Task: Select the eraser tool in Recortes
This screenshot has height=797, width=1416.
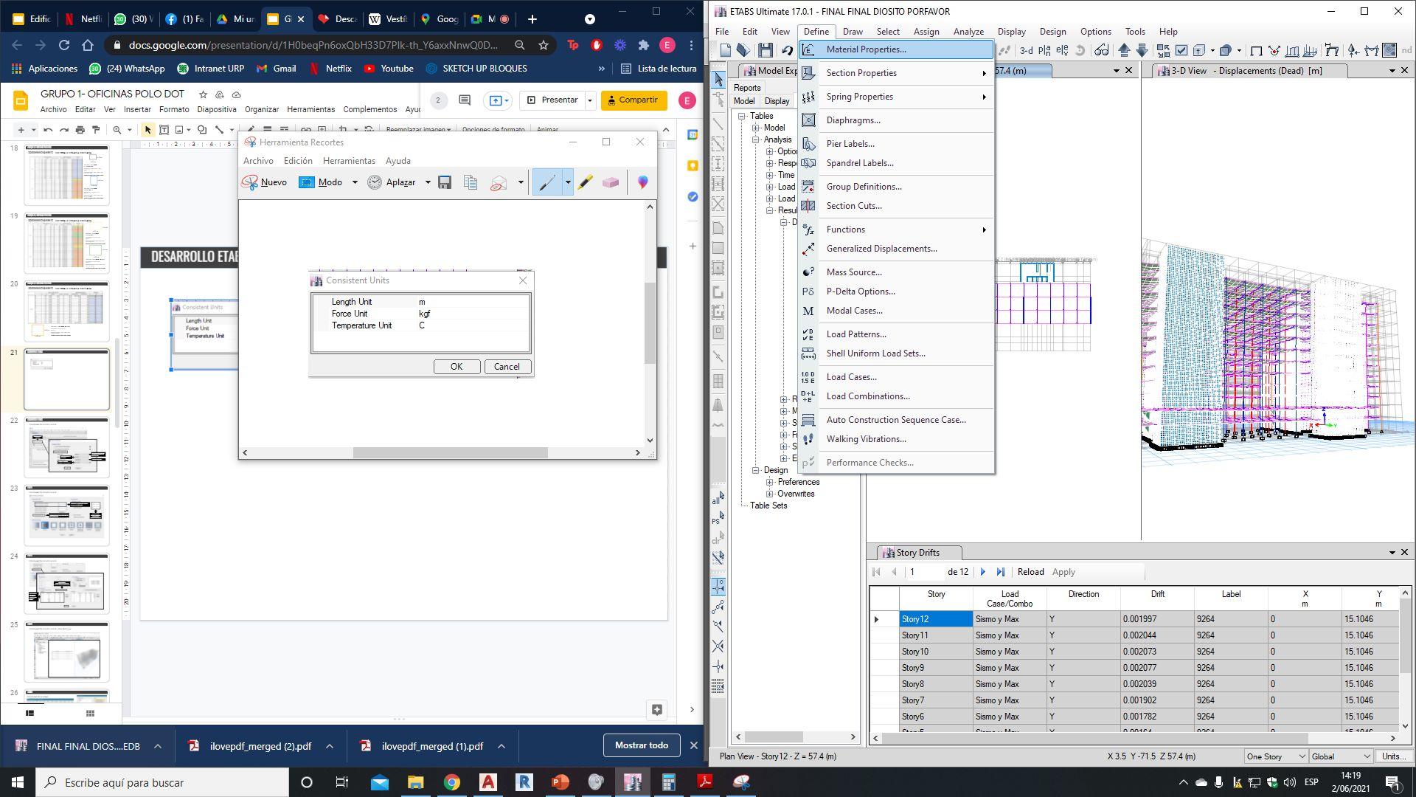Action: 611,182
